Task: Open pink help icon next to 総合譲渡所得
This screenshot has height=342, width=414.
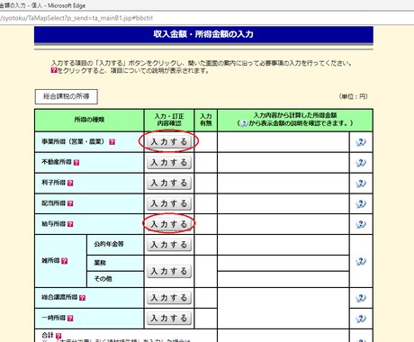Action: click(x=83, y=298)
